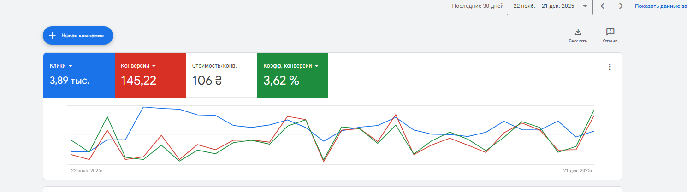Click the 22 нояб. 2025г. axis label
Screen dimensions: 687x192
coord(88,170)
